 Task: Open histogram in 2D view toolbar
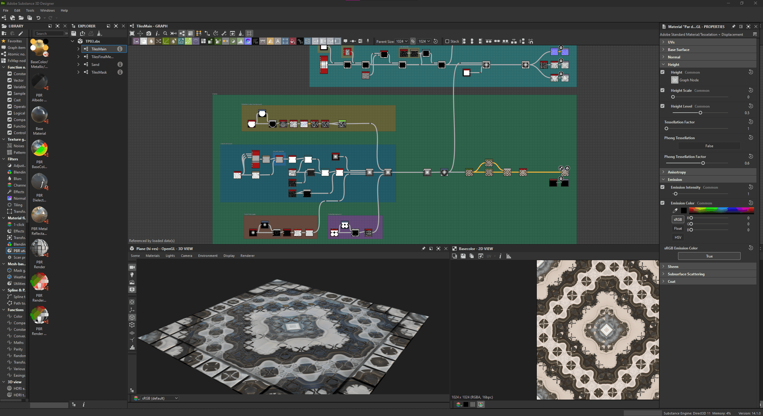coord(509,256)
